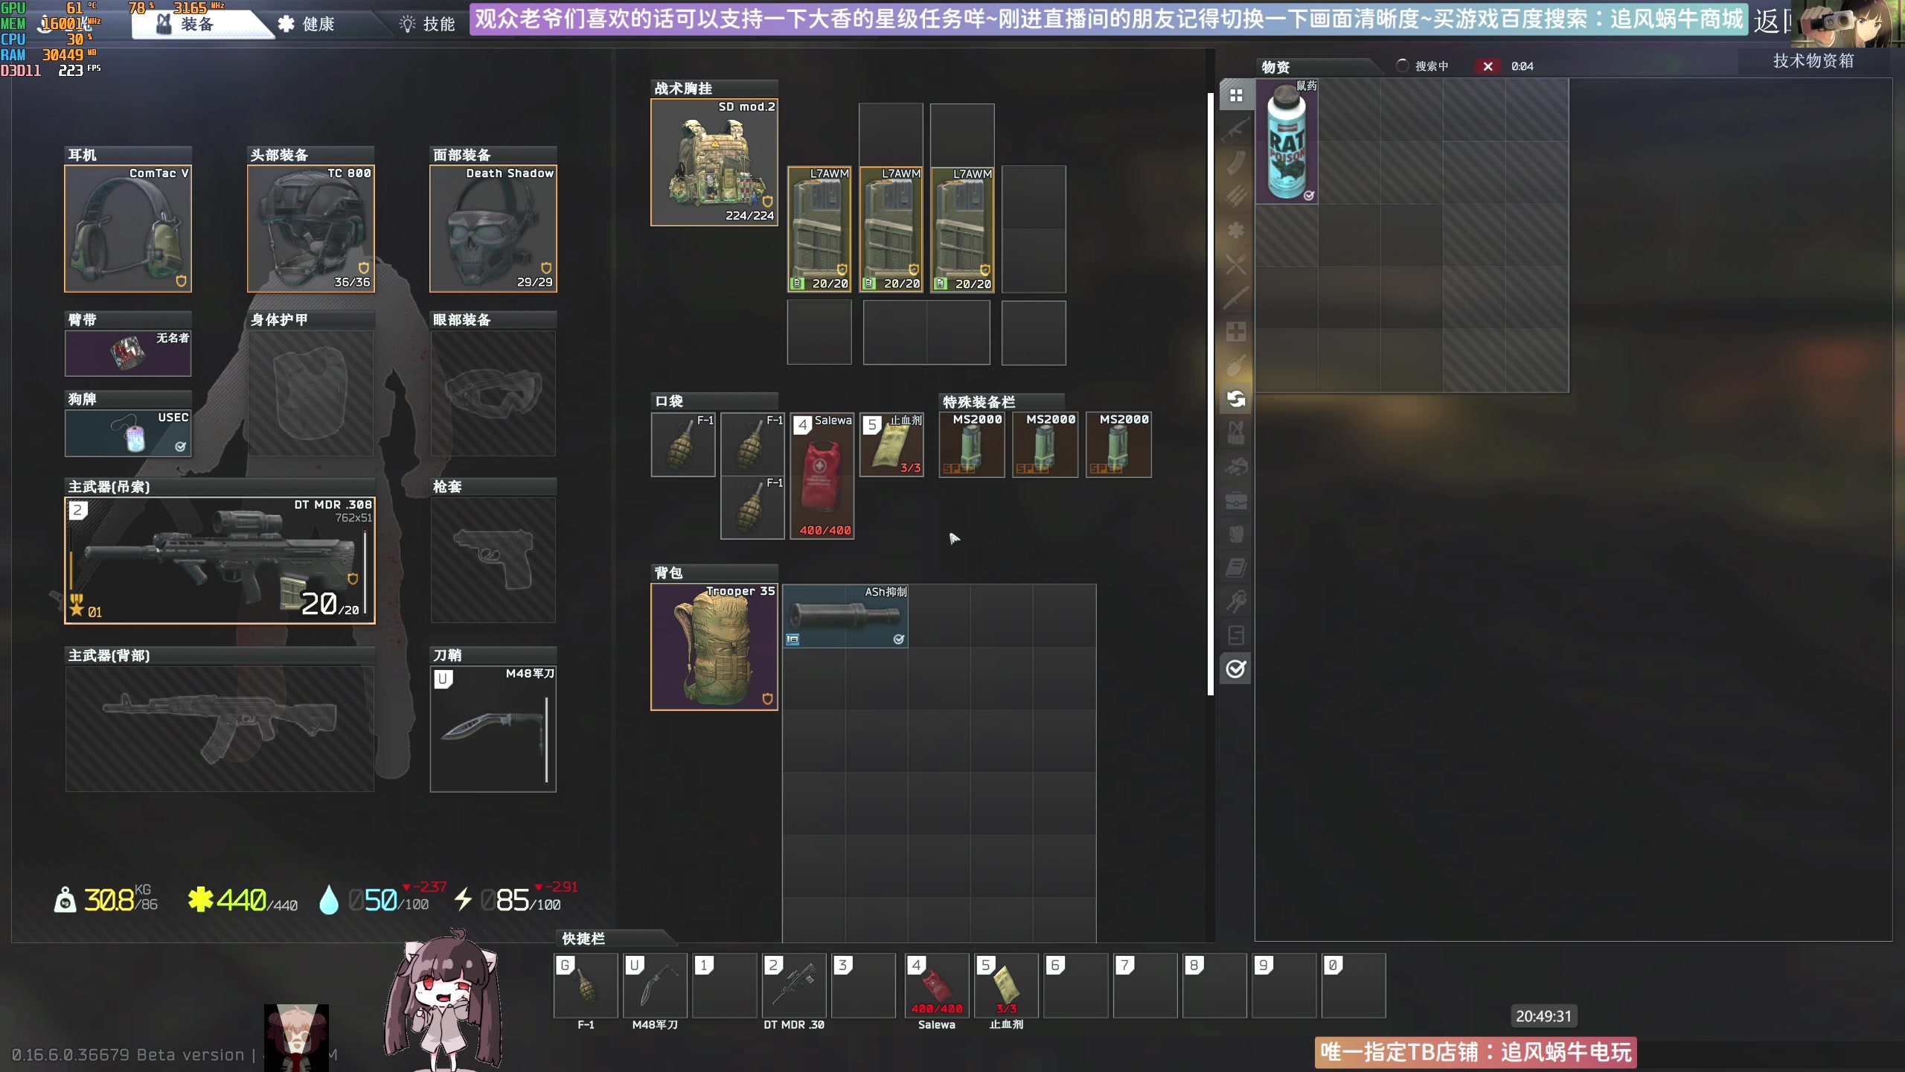Switch to the 技能 skills tab
The image size is (1905, 1072).
click(x=428, y=24)
